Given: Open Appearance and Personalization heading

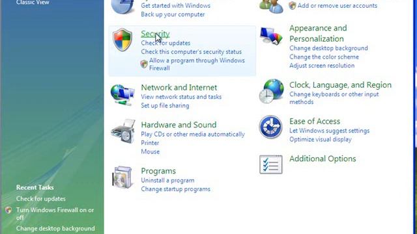Looking at the screenshot, I should 318,33.
